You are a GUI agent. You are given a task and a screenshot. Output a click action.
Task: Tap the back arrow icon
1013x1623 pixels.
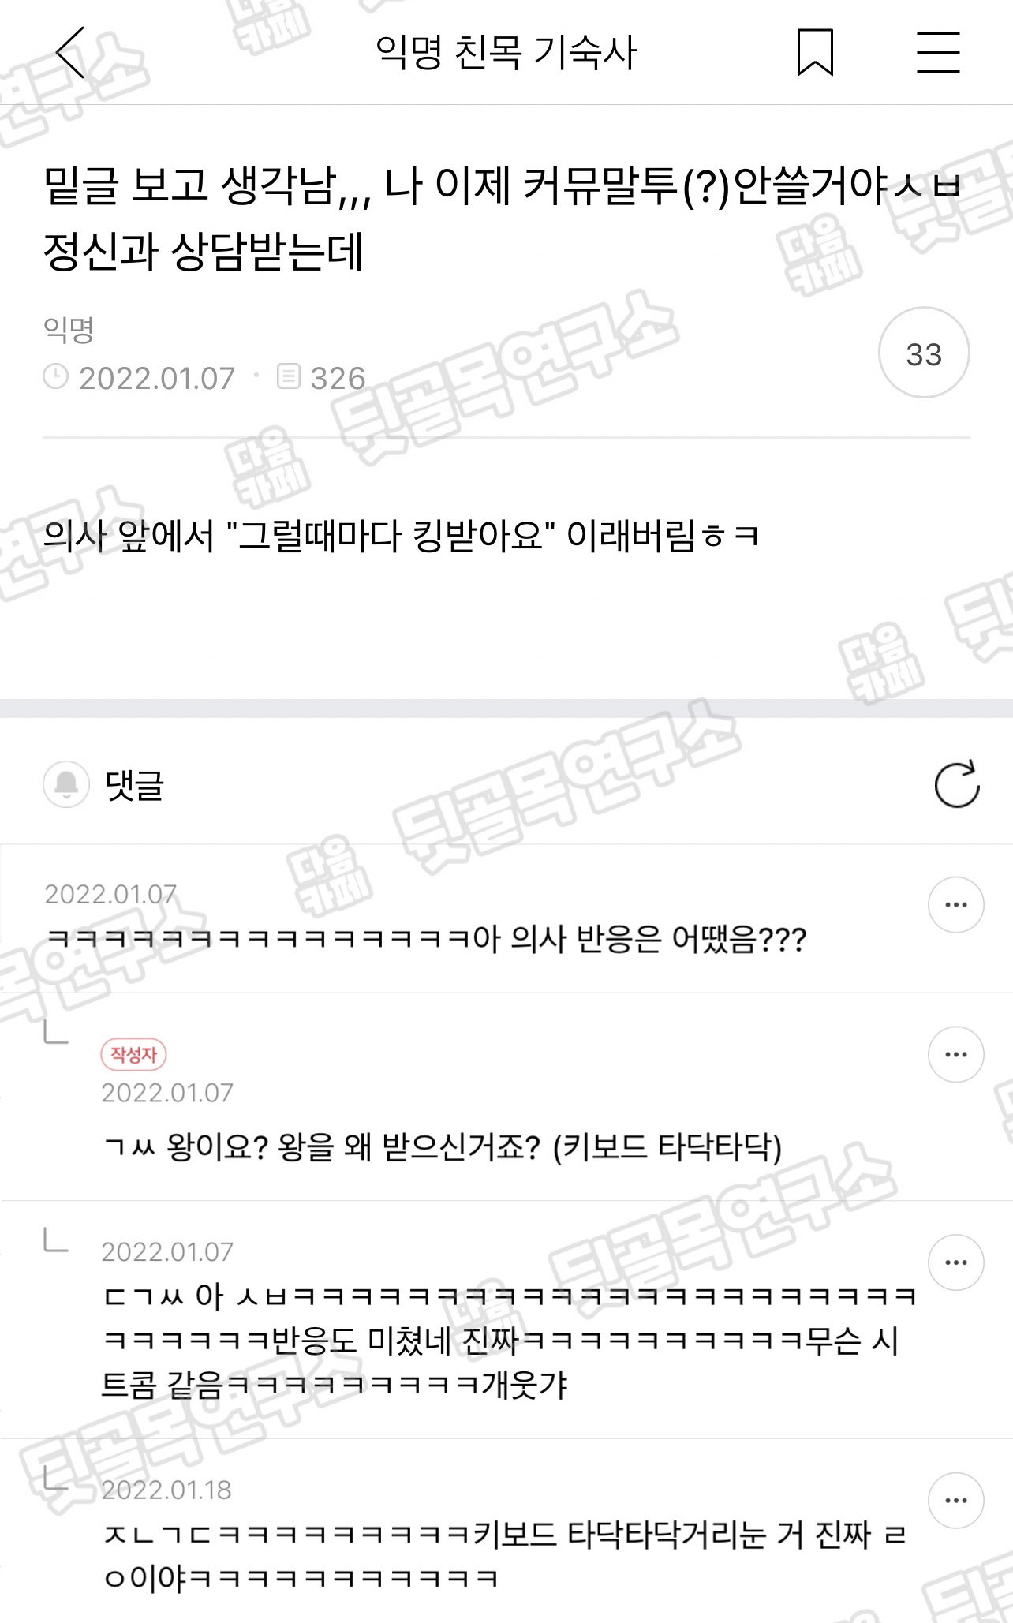tap(70, 52)
